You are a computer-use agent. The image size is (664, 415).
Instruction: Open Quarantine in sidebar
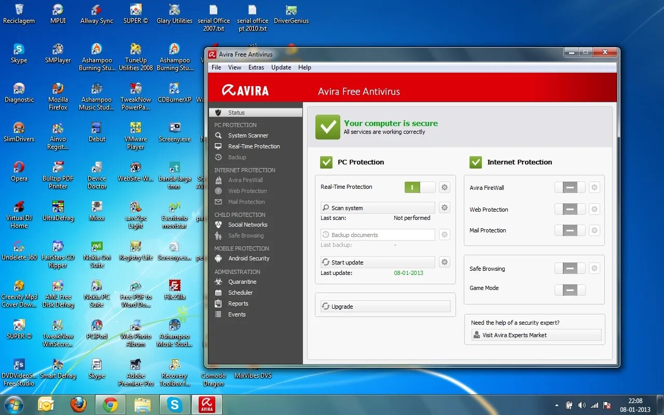pyautogui.click(x=242, y=282)
